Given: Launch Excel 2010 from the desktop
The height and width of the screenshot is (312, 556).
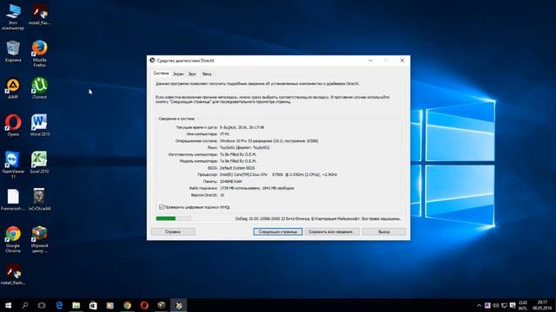Looking at the screenshot, I should (39, 162).
